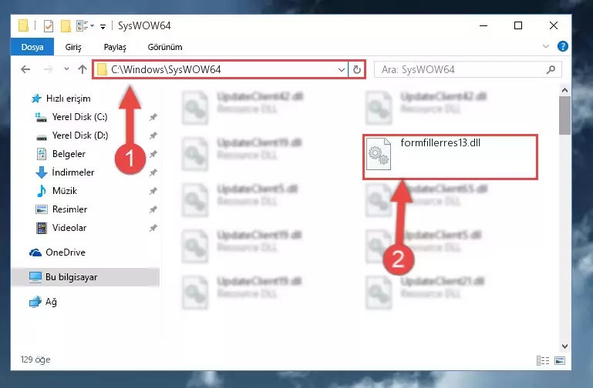The image size is (593, 388).
Task: Open Müzik folder in sidebar
Action: click(x=57, y=191)
